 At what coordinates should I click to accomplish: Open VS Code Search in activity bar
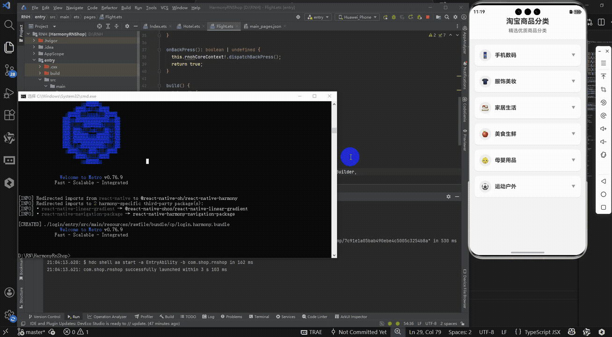pos(9,25)
